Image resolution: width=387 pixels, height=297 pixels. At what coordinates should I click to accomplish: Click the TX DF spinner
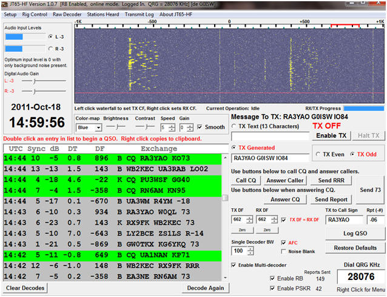click(x=242, y=219)
